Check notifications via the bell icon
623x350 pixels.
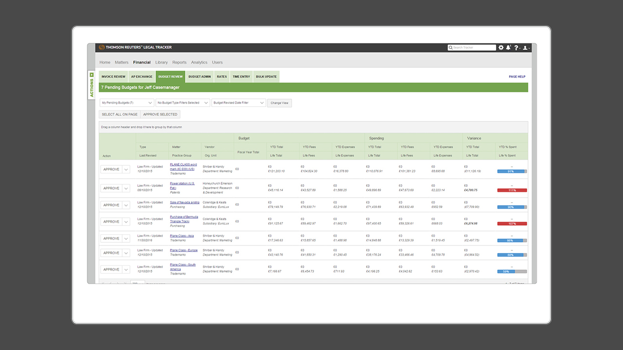pos(508,48)
